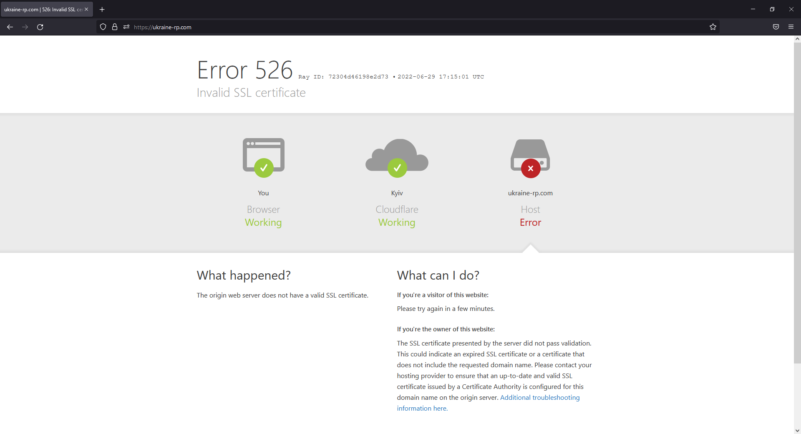This screenshot has height=434, width=801.
Task: Click the Invalid SSL certificate subtitle
Action: pos(251,93)
